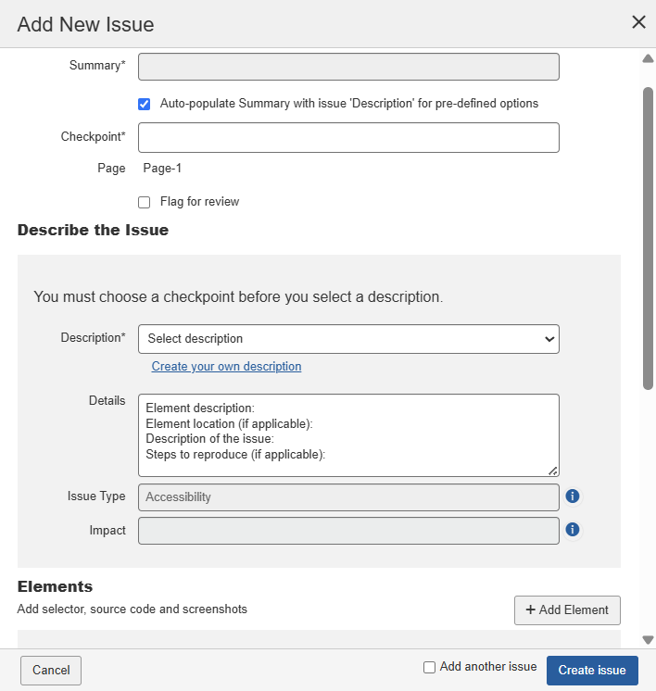Click the Impact field

tap(348, 531)
